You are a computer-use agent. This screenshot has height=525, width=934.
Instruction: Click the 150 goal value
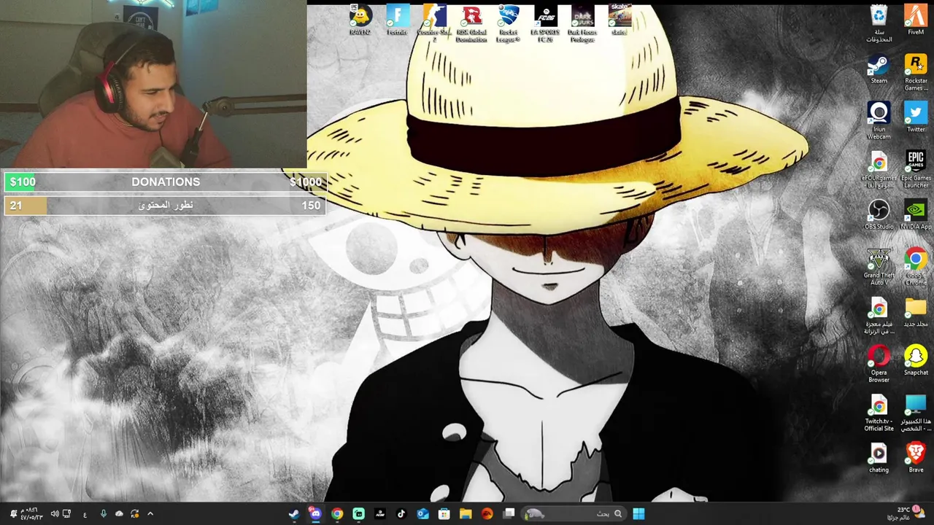(x=311, y=206)
